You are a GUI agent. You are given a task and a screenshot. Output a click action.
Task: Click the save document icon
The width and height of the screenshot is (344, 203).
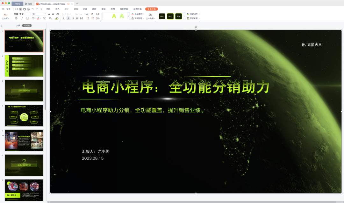coord(16,9)
